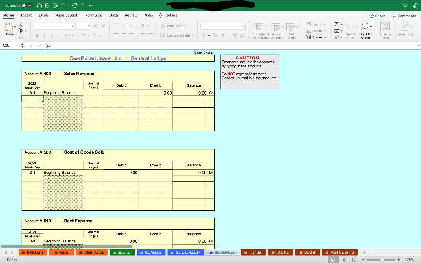Viewport: 421px width, 263px height.
Task: Click the Tell me search box
Action: (168, 15)
